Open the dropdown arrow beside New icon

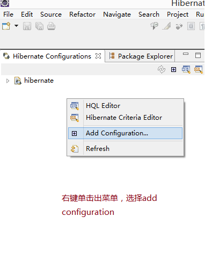click(16, 26)
